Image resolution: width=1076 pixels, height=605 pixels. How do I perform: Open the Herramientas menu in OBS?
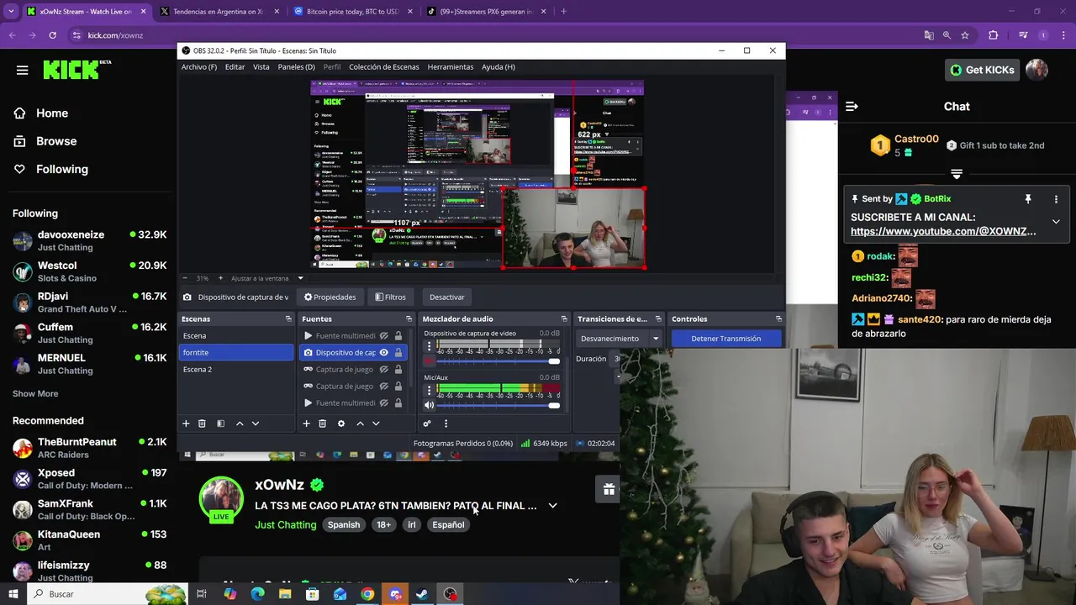[x=450, y=66]
